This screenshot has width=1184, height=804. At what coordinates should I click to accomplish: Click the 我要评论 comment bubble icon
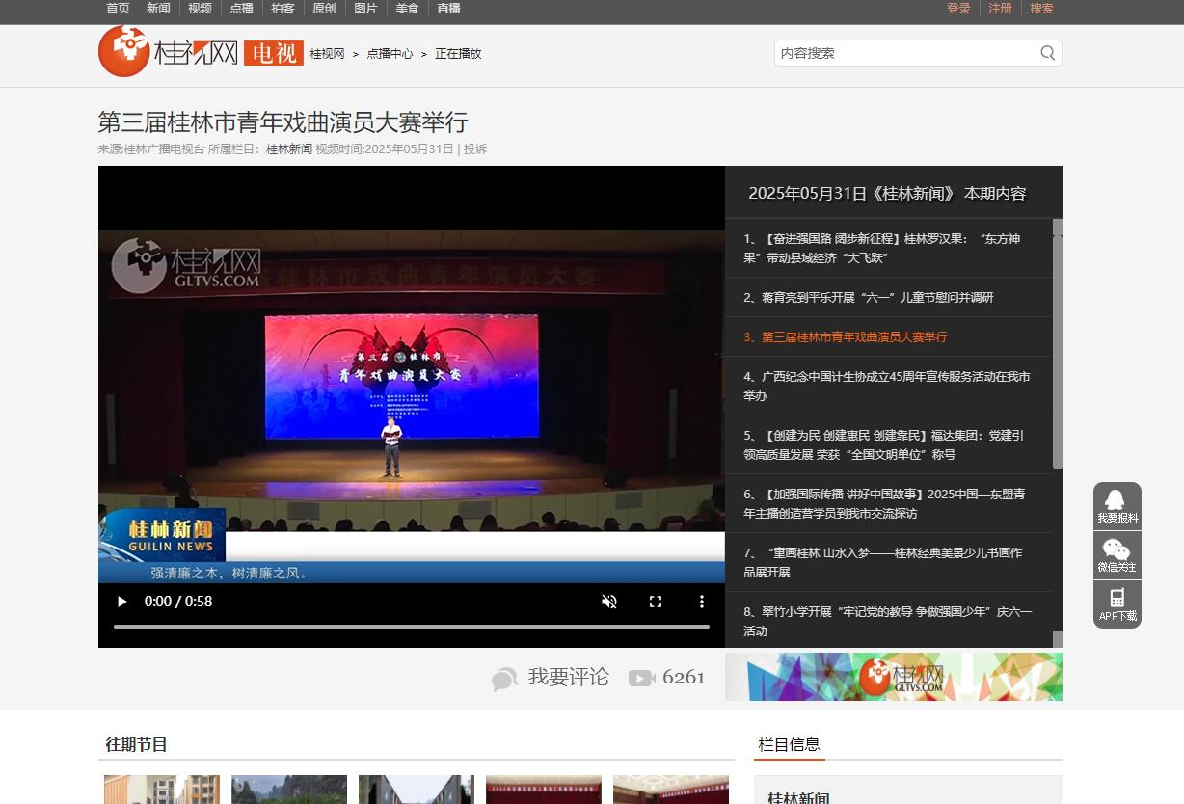(x=504, y=679)
